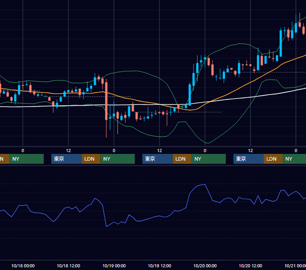Click the LDN session block on 10/20

(273, 159)
